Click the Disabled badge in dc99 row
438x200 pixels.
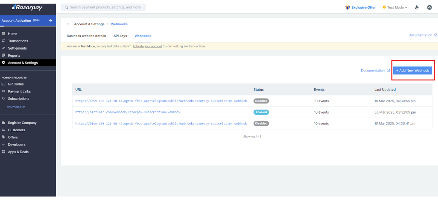(x=261, y=101)
